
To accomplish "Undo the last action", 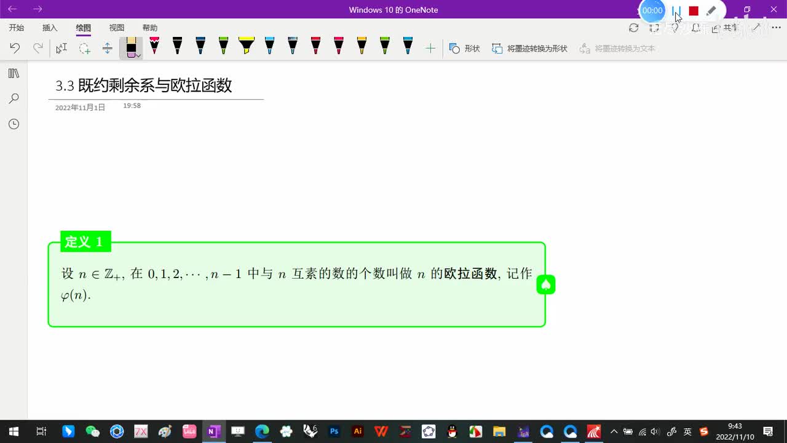I will click(x=15, y=48).
